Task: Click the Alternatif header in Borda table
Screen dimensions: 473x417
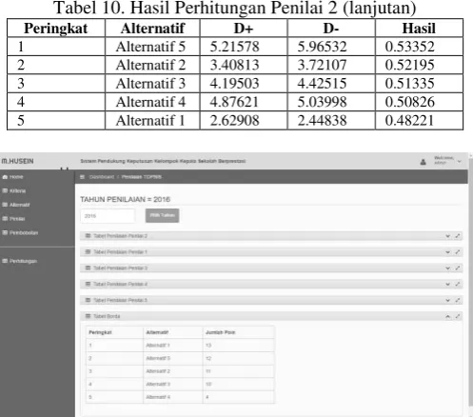Action: (x=157, y=332)
